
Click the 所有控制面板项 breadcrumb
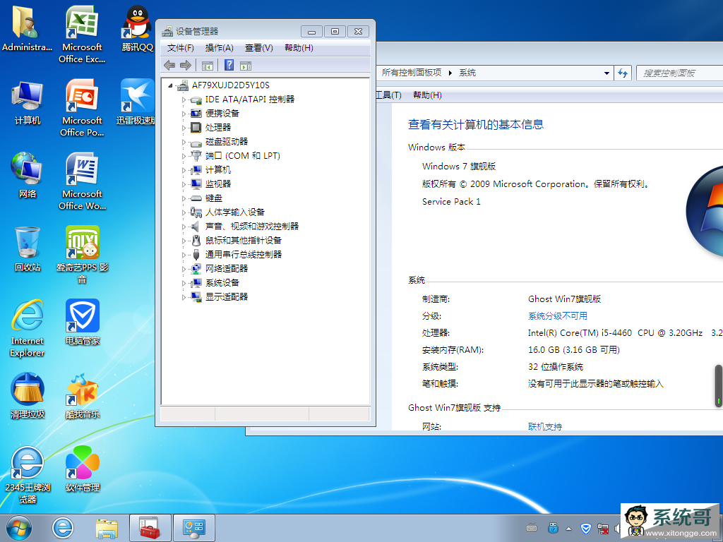click(x=412, y=73)
